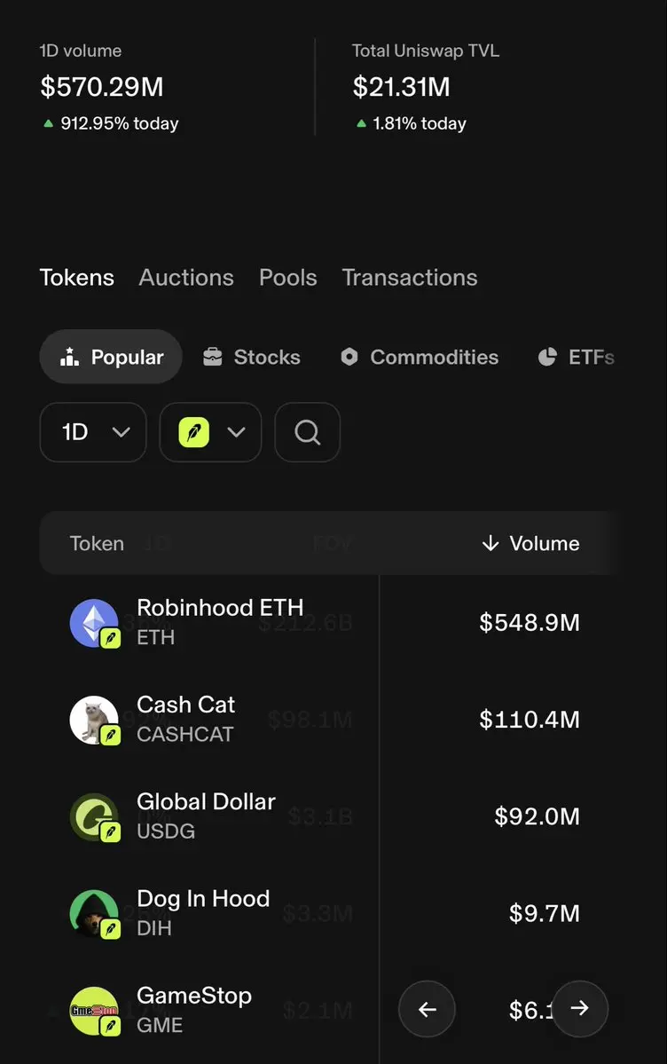
Task: Switch to the Pools tab
Action: pos(288,278)
